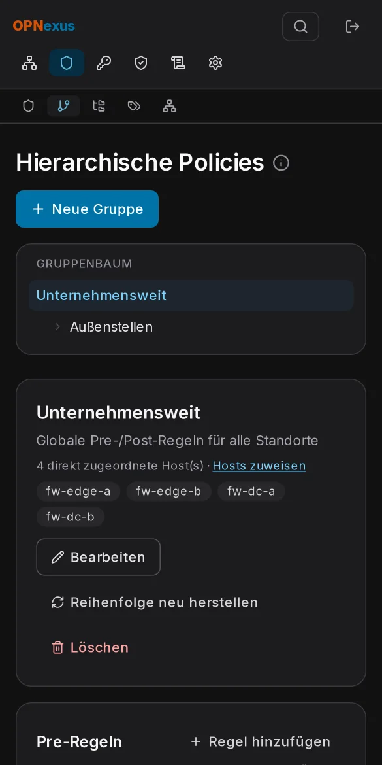Open the tags sub-tab
Image resolution: width=382 pixels, height=765 pixels.
tap(134, 106)
